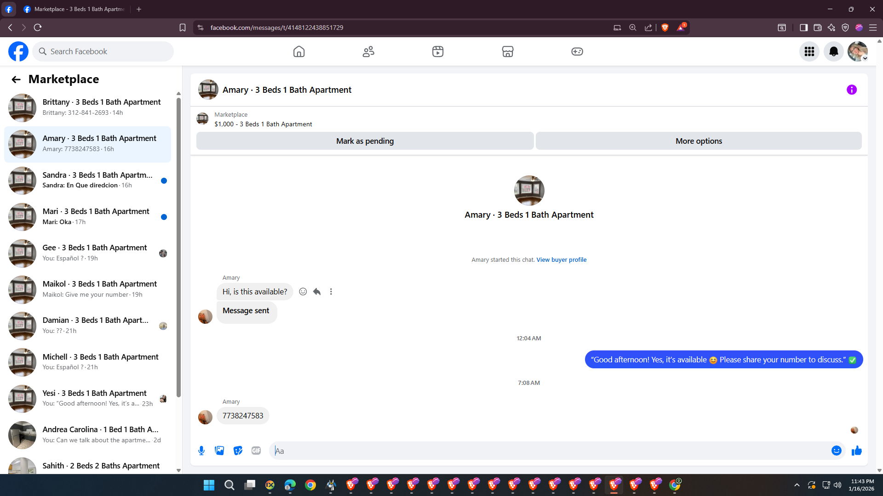The image size is (883, 496).
Task: React to 'Hi, is this available?' message
Action: [303, 292]
